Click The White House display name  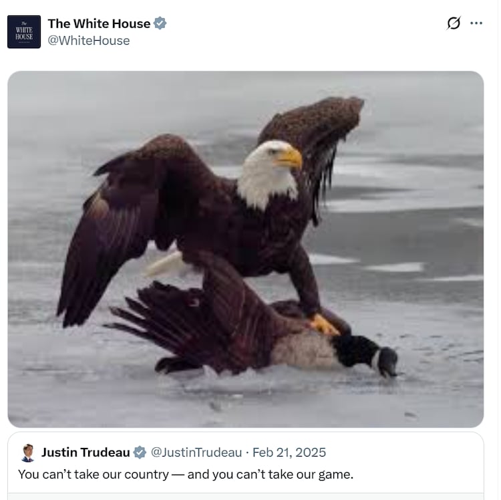pyautogui.click(x=99, y=23)
